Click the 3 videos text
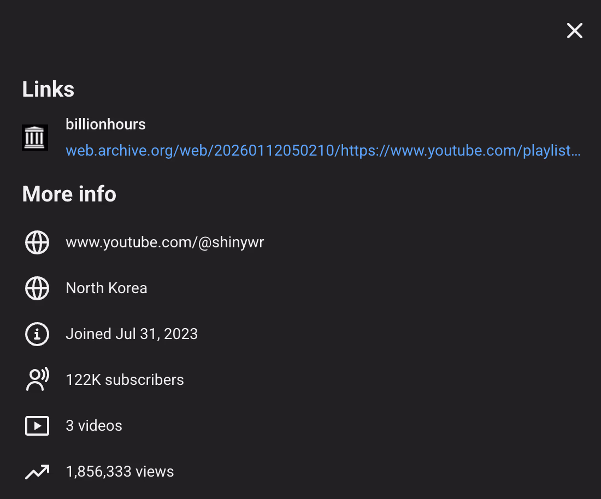Image resolution: width=601 pixels, height=499 pixels. [94, 426]
